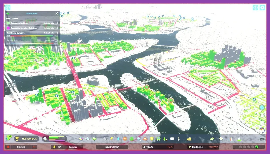270x154 pixels.
Task: Click the RESIDENTIAL panel title
Action: [x=32, y=14]
